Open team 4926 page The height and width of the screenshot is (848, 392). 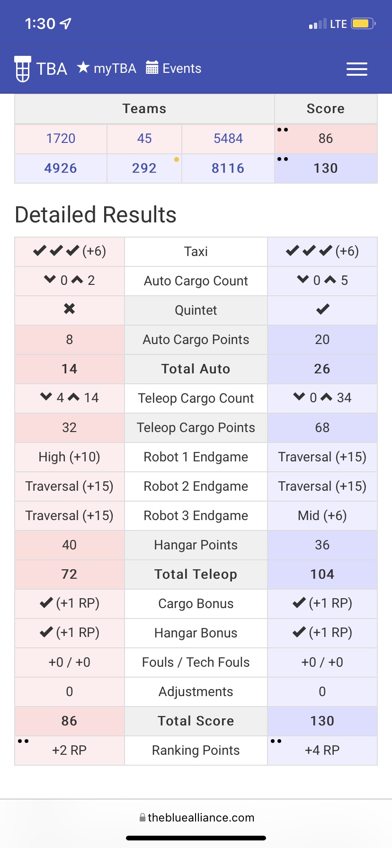point(61,168)
